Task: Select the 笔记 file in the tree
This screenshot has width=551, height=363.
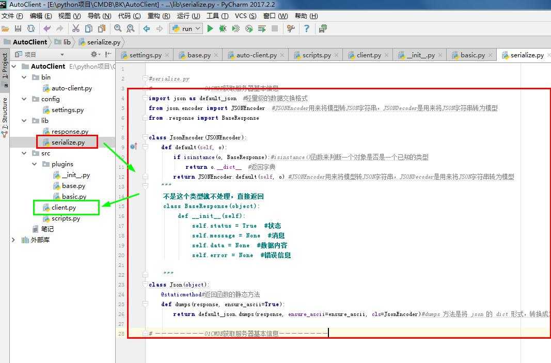Action: pyautogui.click(x=43, y=229)
